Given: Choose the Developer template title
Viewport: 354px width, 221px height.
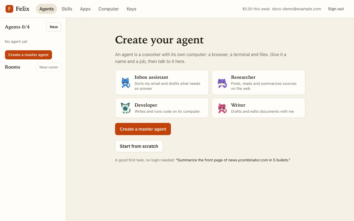Looking at the screenshot, I should tap(146, 105).
